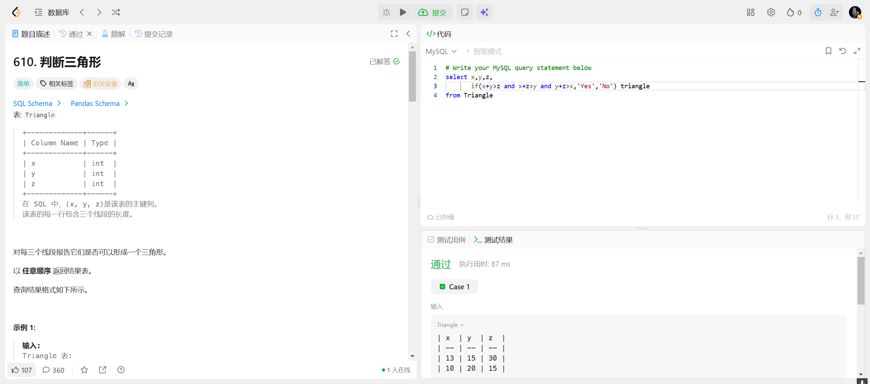Toggle the translation language icon
This screenshot has width=870, height=384.
click(131, 84)
